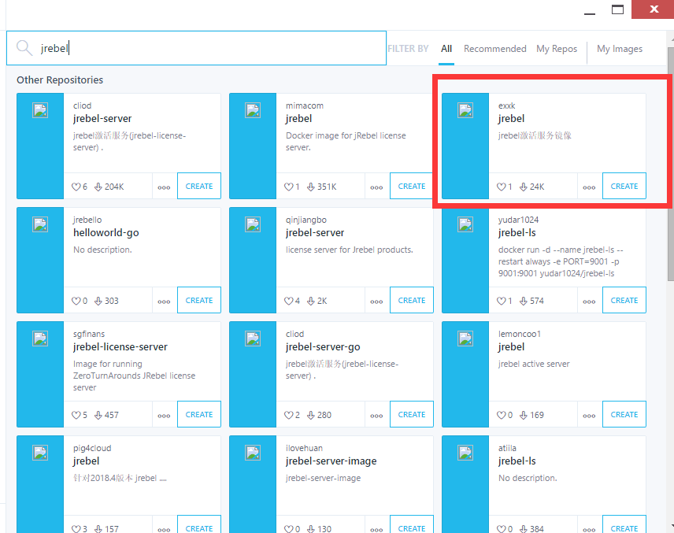Screen dimensions: 674x533
Task: Click heart icon on helloworld-go card
Action: click(x=76, y=301)
